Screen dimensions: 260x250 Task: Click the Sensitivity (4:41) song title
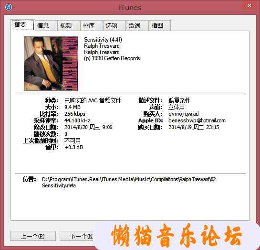click(x=103, y=40)
